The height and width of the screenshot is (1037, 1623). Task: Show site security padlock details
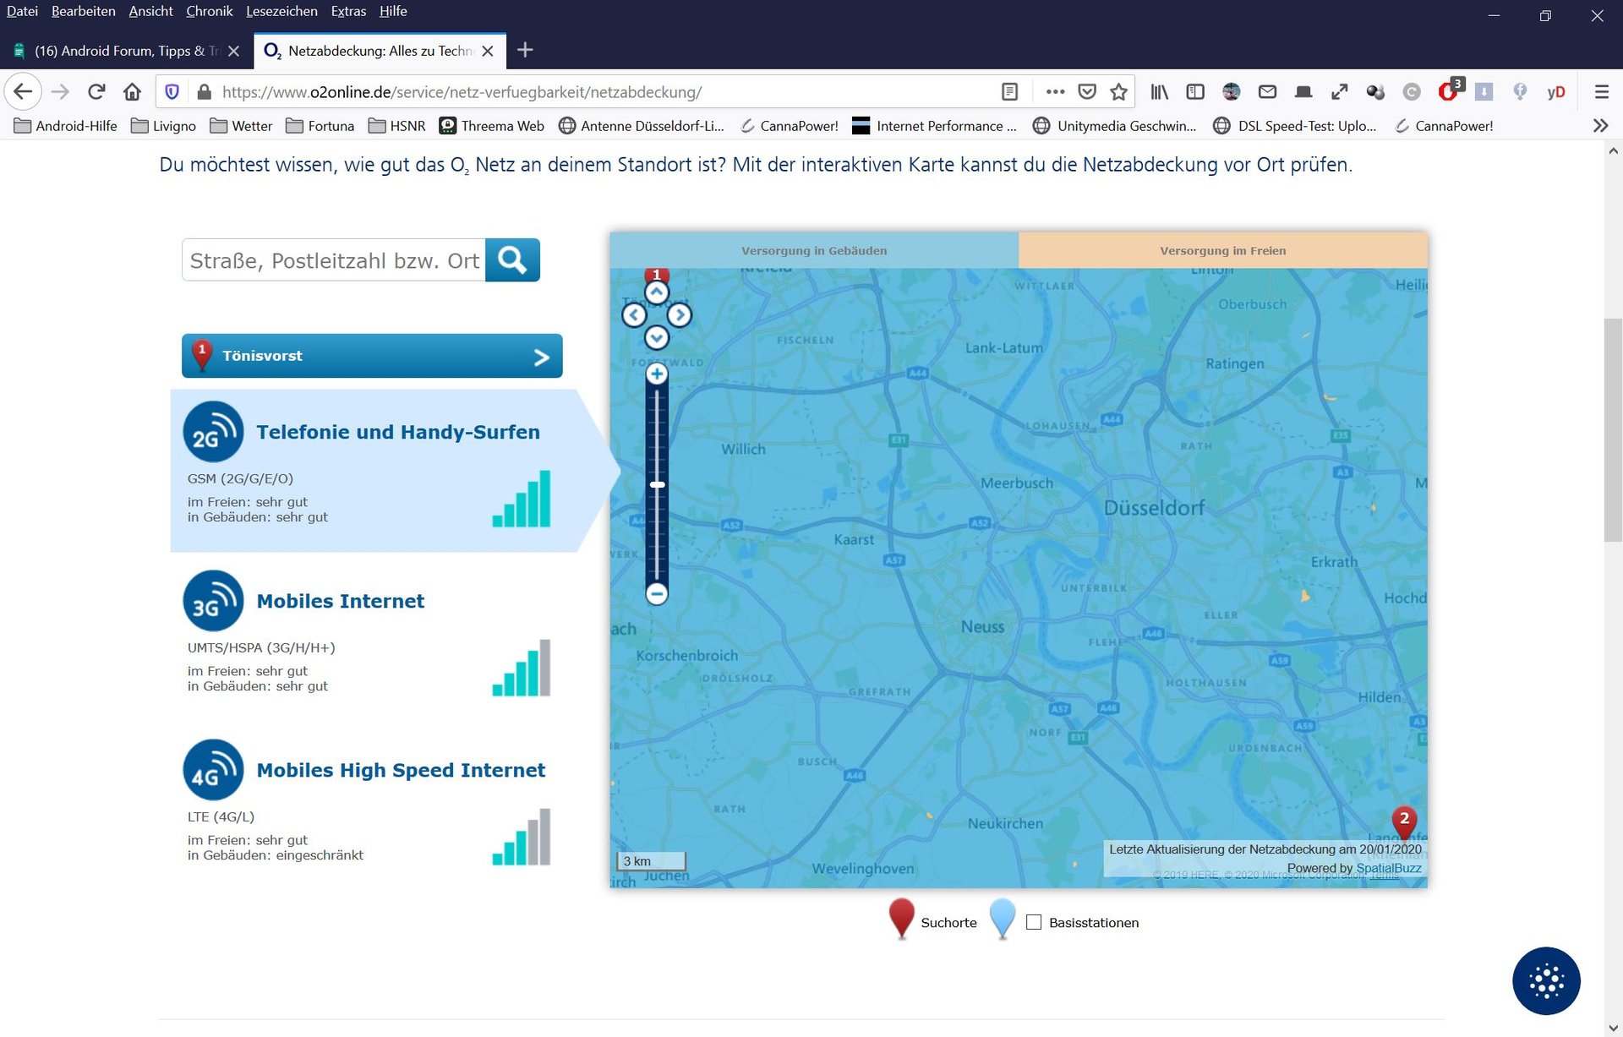(x=204, y=91)
